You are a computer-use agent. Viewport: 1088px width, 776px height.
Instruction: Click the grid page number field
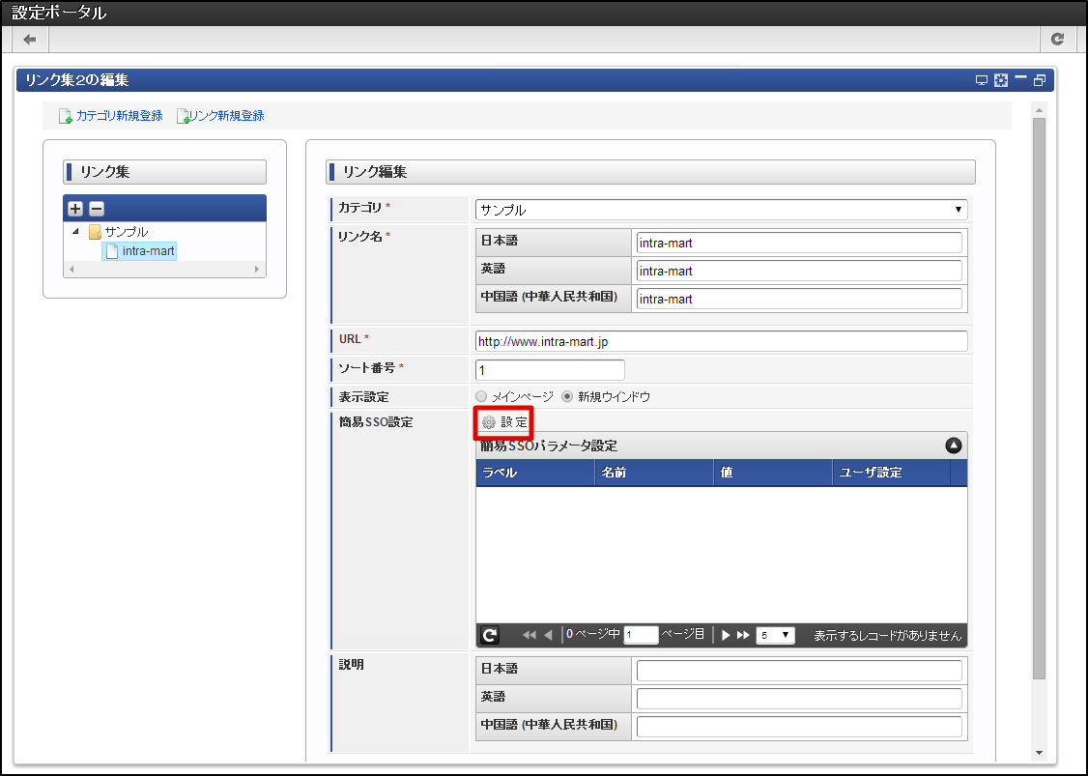click(641, 635)
